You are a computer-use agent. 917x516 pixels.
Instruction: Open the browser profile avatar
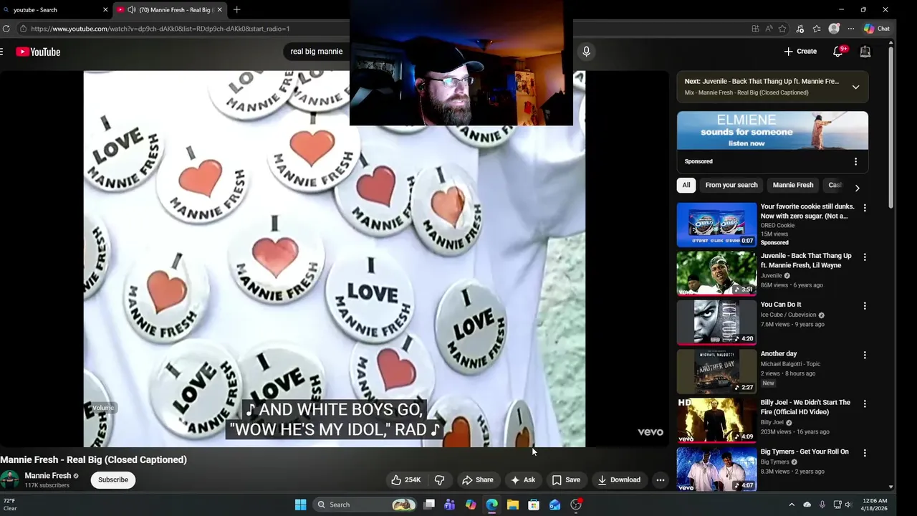tap(834, 29)
